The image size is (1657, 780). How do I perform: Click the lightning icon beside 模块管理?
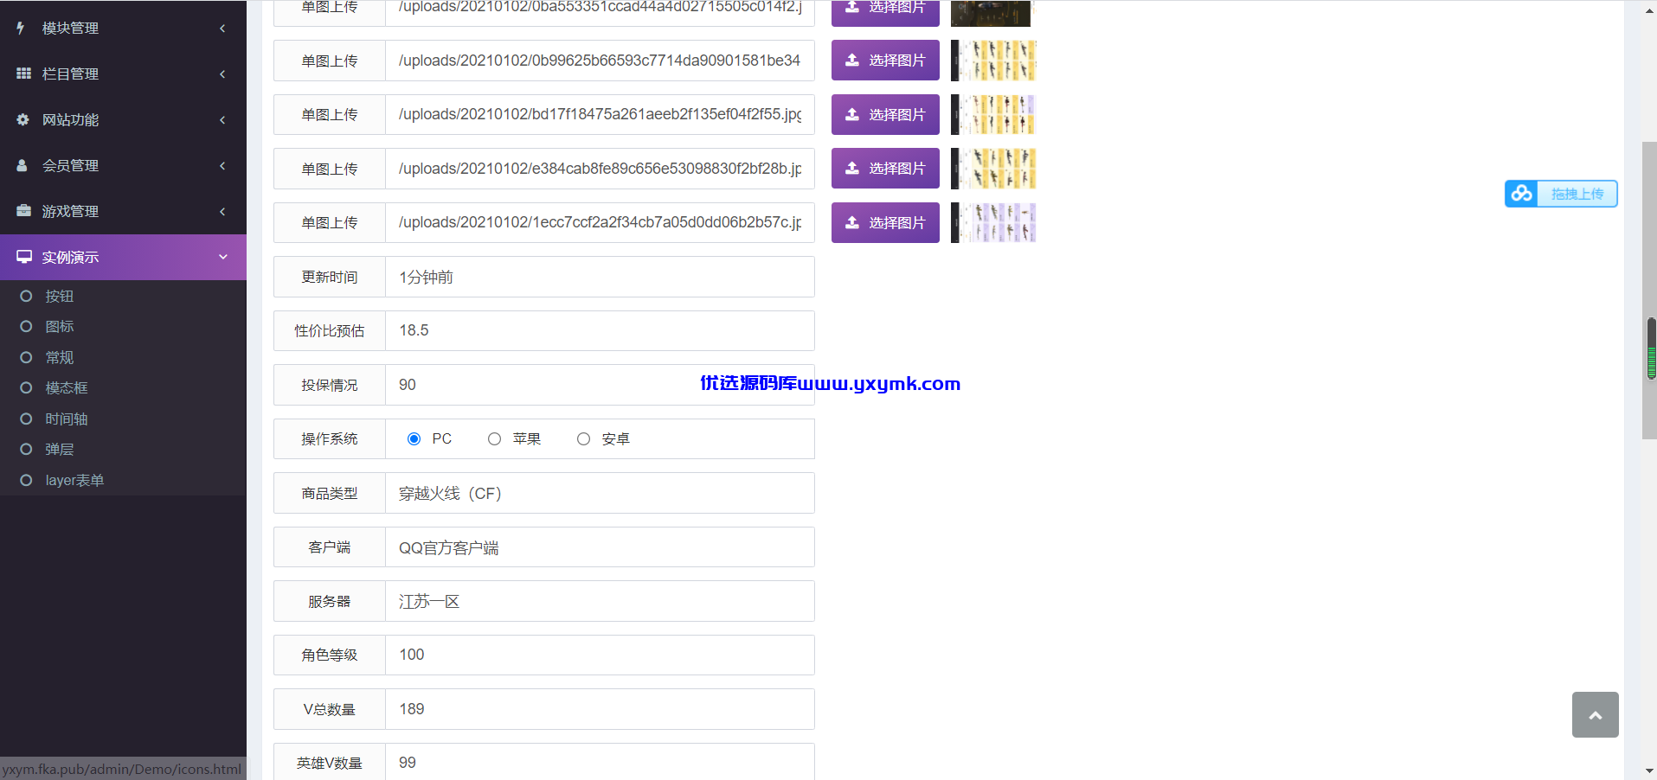(21, 28)
